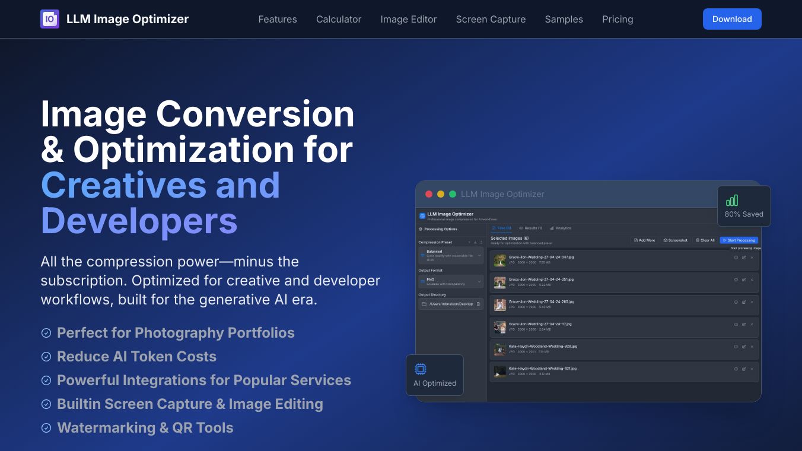Screen dimensions: 802x451
Task: Click the LLM Image Optimizer logo icon
Action: point(50,19)
